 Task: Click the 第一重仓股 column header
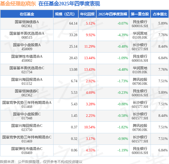pos(140,14)
